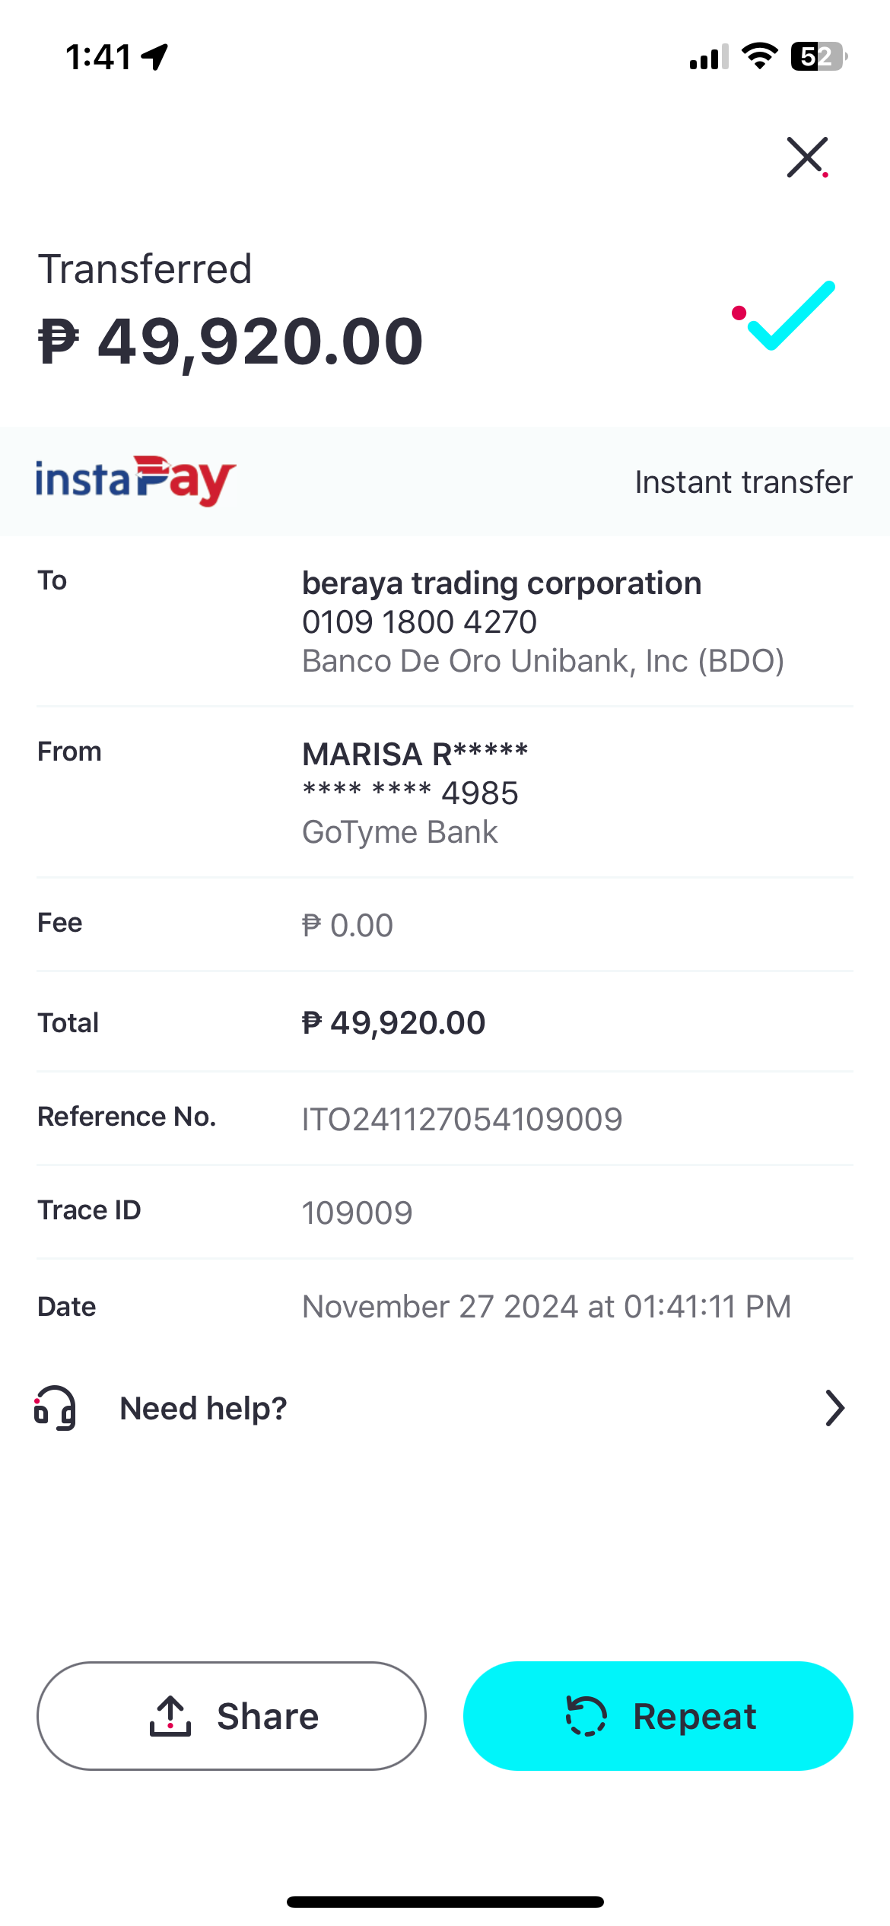This screenshot has width=890, height=1926.
Task: Tap recipient name beraya trading corporation
Action: point(501,583)
